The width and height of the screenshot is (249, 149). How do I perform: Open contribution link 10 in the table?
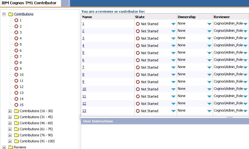(x=84, y=89)
